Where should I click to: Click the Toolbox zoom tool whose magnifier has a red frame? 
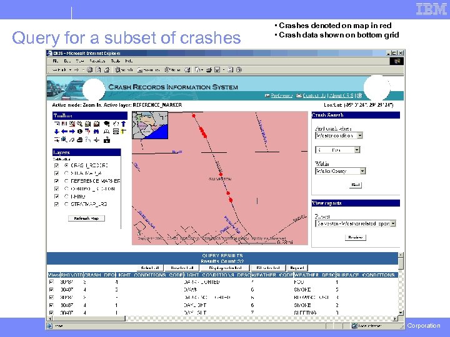(x=72, y=124)
